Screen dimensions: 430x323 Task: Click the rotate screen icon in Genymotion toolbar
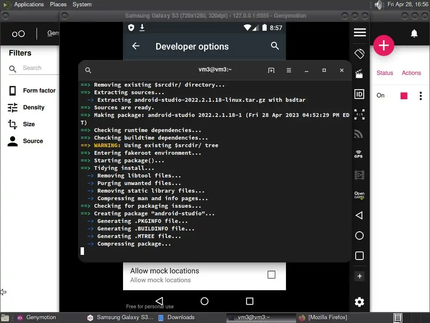pyautogui.click(x=359, y=53)
